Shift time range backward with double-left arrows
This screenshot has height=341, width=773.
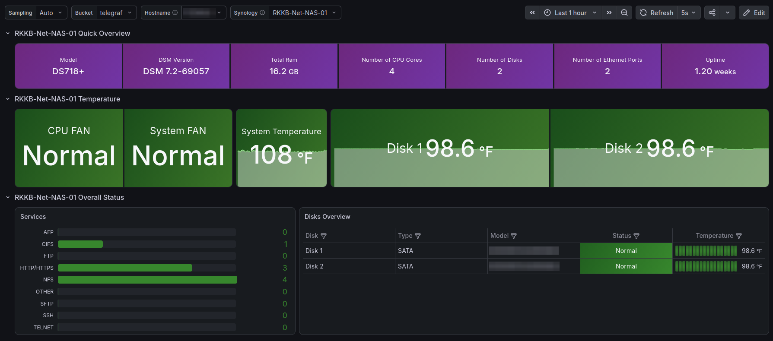point(532,13)
